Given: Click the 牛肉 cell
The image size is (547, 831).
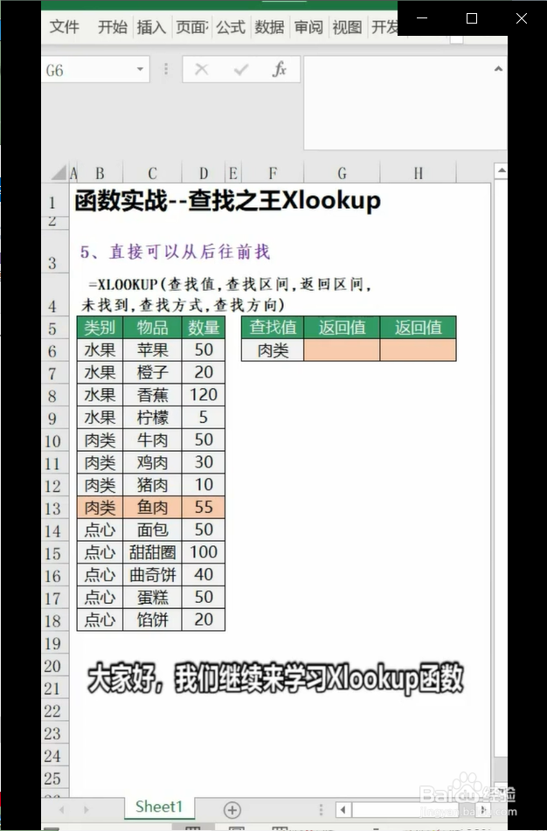Looking at the screenshot, I should pyautogui.click(x=152, y=440).
